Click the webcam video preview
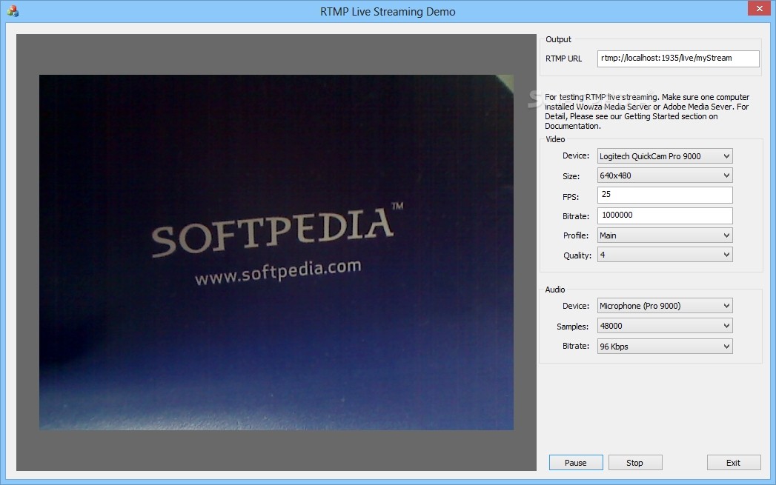This screenshot has width=776, height=485. (276, 252)
